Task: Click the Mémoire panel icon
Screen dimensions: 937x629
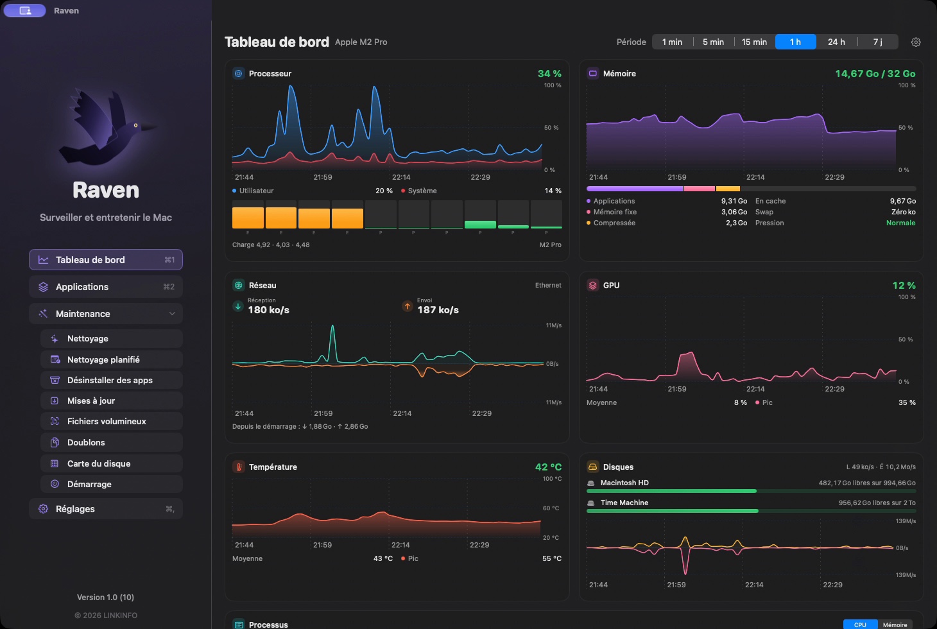Action: pyautogui.click(x=593, y=73)
